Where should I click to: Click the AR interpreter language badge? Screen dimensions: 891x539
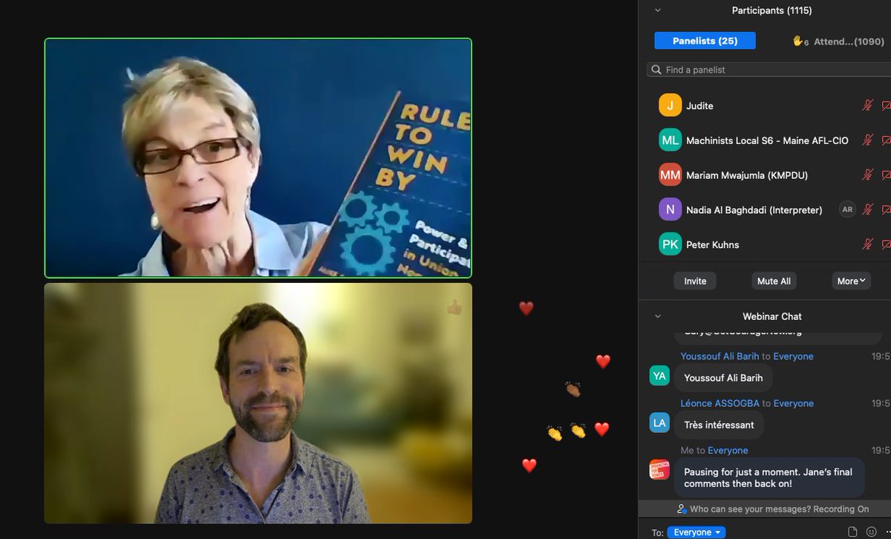[x=847, y=210]
